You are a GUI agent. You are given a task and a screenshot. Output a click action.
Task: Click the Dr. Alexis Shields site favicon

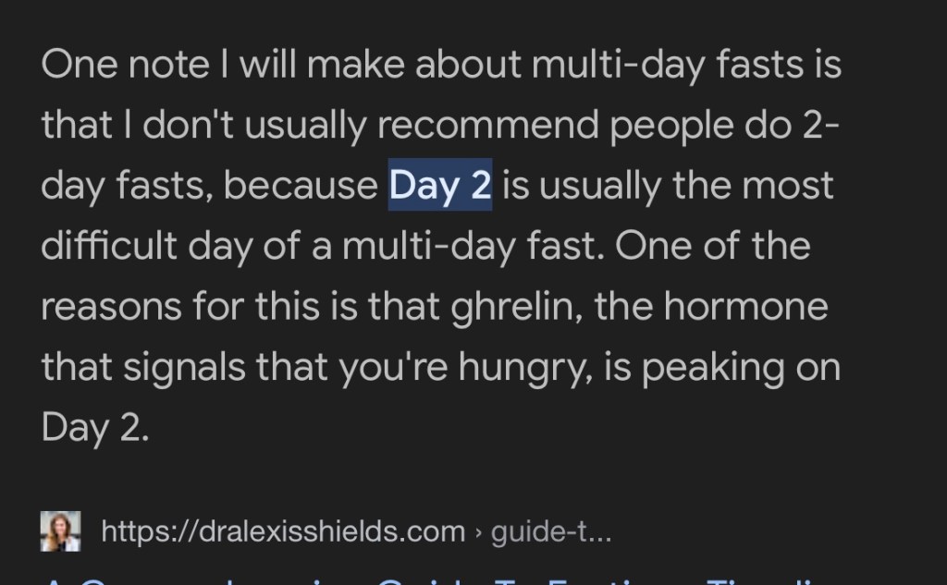pyautogui.click(x=61, y=531)
